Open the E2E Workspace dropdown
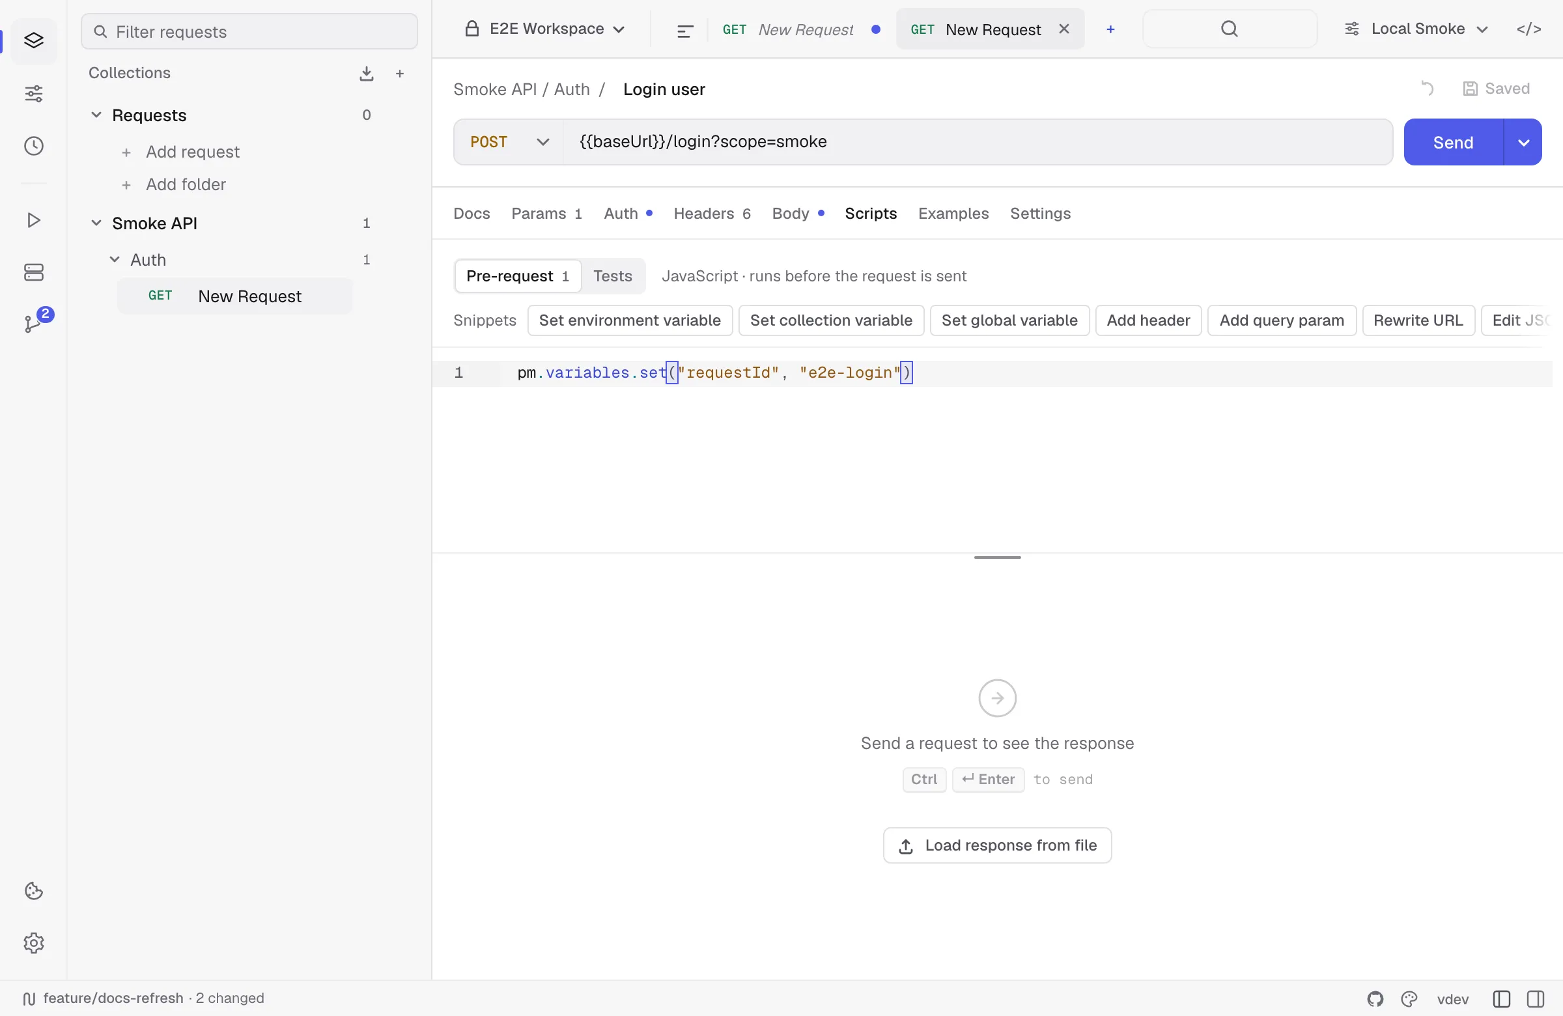The image size is (1563, 1016). pyautogui.click(x=545, y=29)
